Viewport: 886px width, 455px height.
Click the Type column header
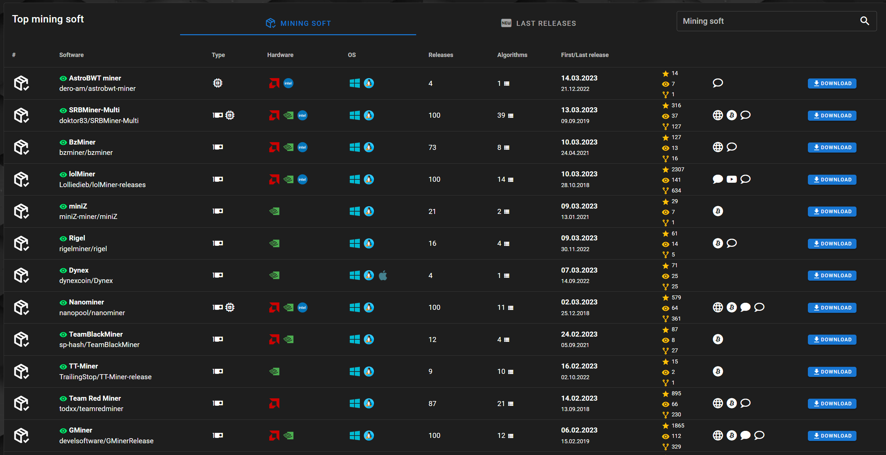tap(218, 55)
